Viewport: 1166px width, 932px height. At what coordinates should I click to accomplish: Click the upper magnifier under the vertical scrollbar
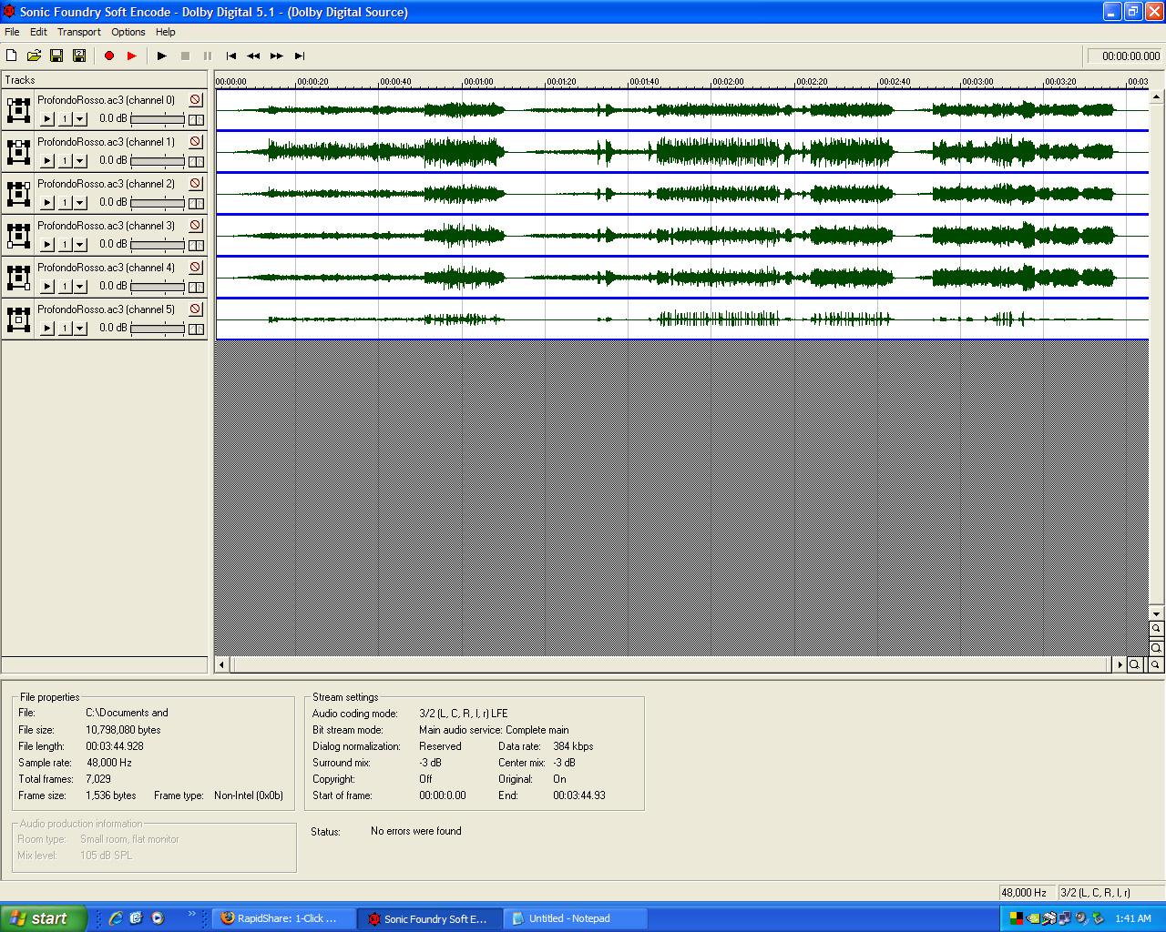pyautogui.click(x=1156, y=629)
